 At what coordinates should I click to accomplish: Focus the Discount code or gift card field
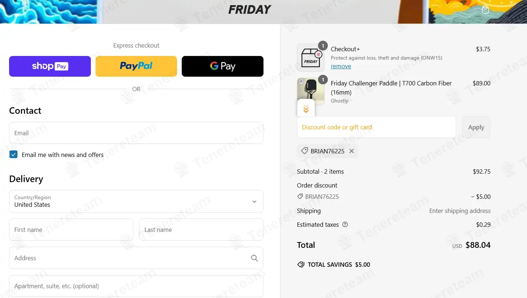click(377, 127)
